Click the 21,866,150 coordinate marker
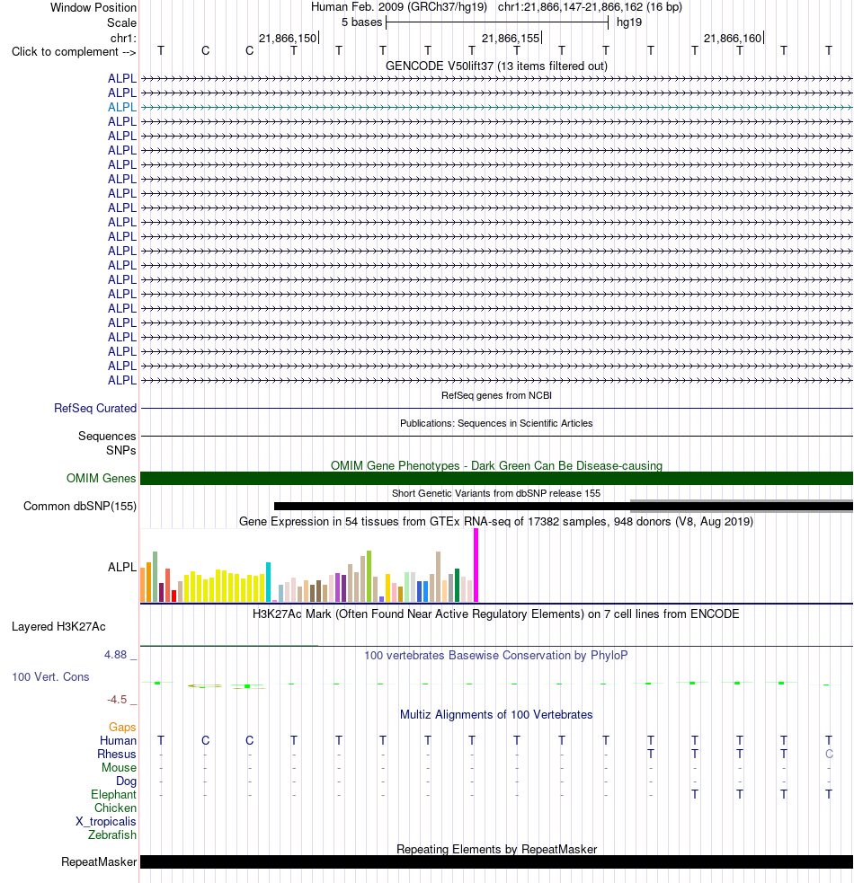Screen dimensions: 854x883 coord(288,39)
